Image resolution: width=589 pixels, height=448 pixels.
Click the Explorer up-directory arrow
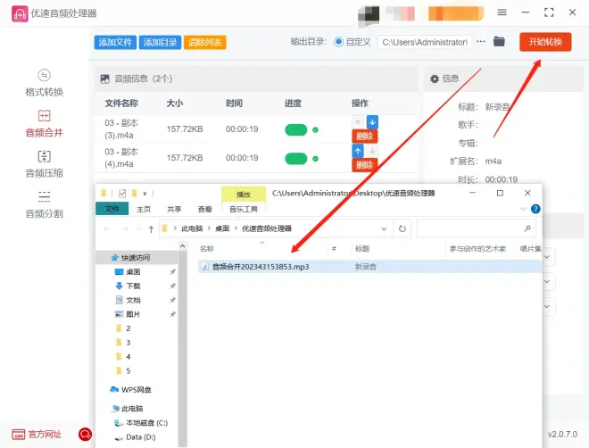[x=152, y=229]
